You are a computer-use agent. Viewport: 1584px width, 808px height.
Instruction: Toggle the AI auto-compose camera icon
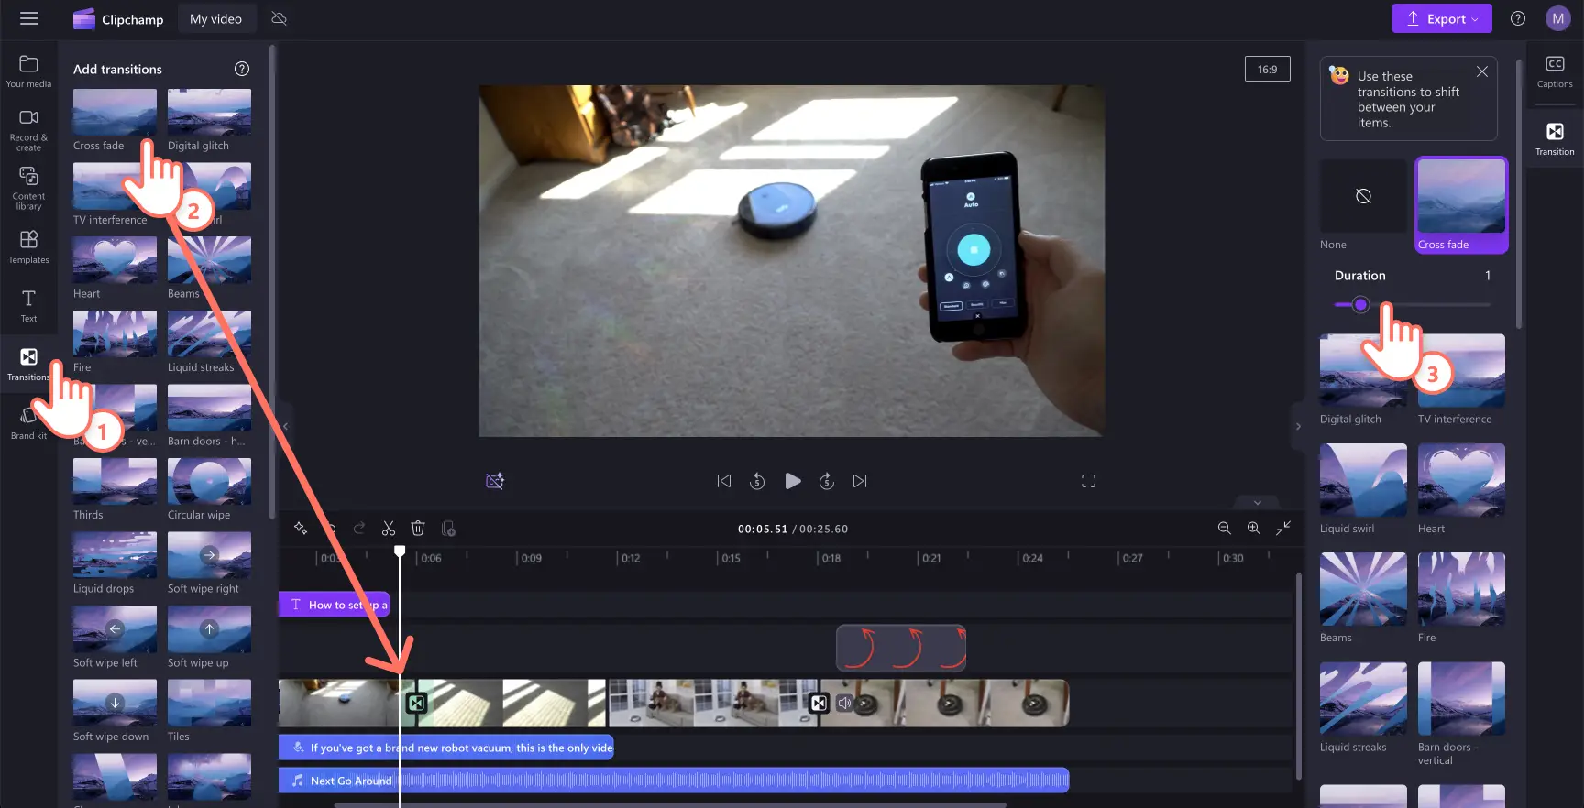pos(495,481)
